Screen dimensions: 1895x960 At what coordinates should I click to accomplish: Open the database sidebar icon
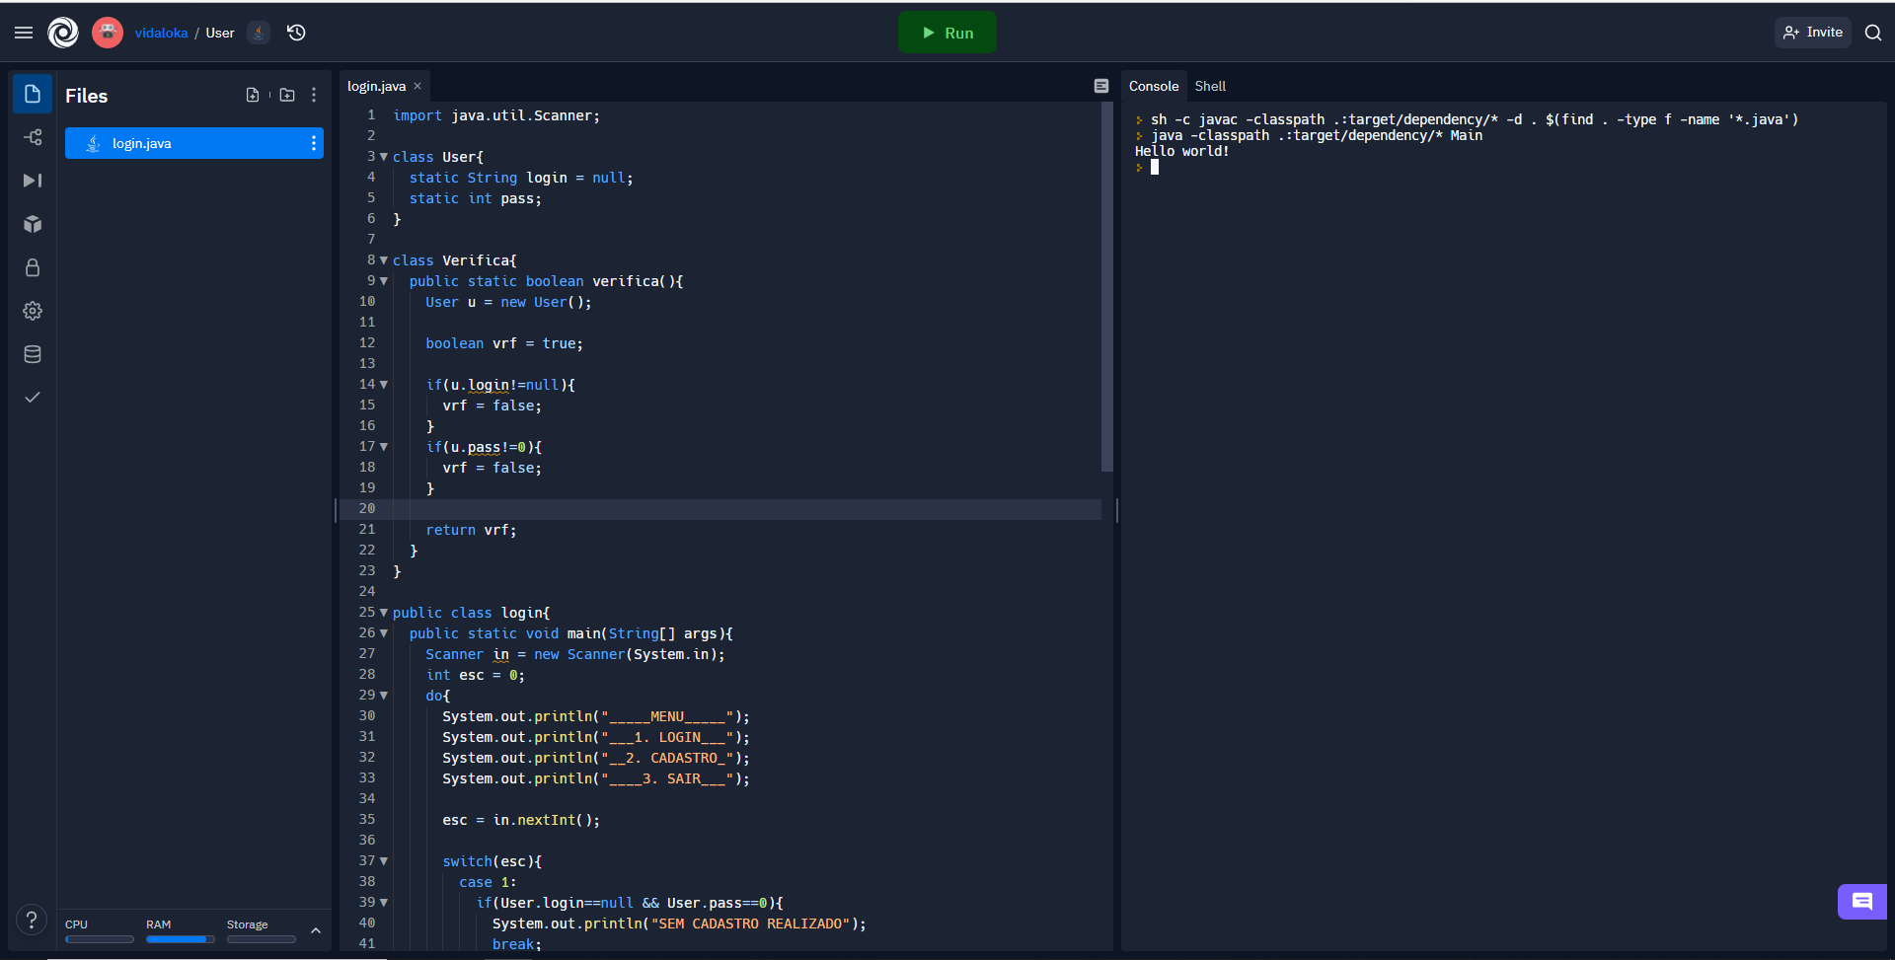tap(33, 354)
